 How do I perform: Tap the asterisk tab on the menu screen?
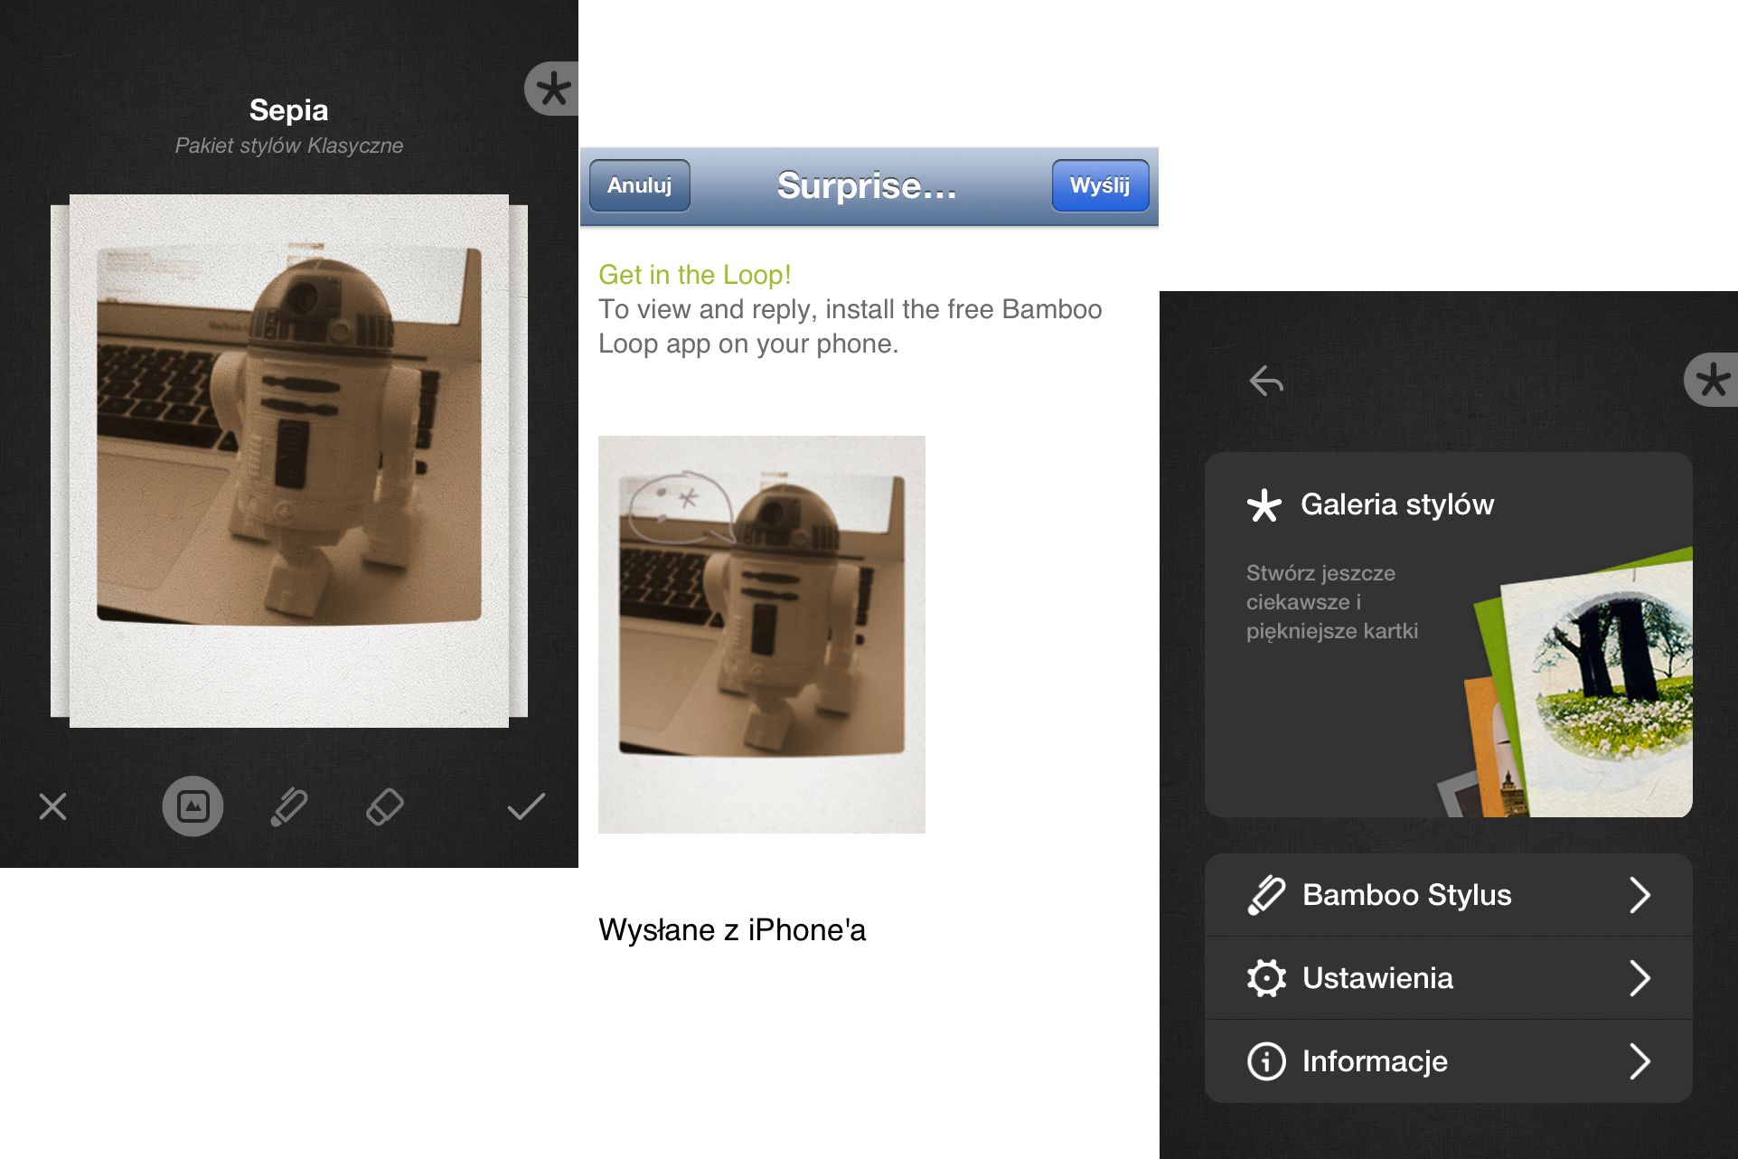coord(1712,380)
